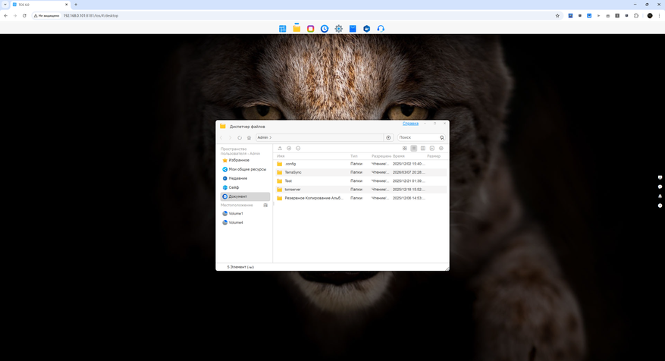This screenshot has height=361, width=665.
Task: Select the torrserver folder row
Action: click(361, 189)
